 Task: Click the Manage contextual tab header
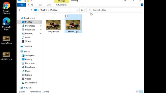(x=61, y=1)
